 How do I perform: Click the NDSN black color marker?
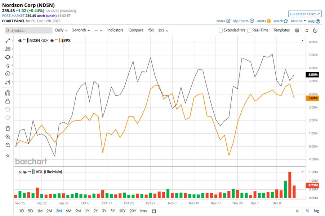pyautogui.click(x=28, y=40)
